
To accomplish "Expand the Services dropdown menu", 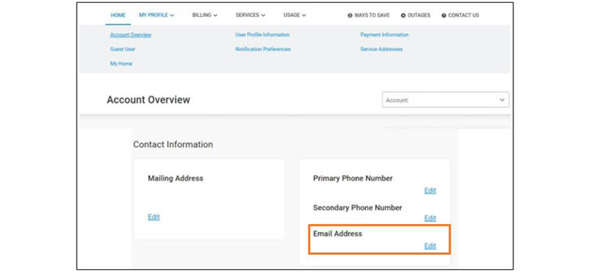I will tap(250, 15).
